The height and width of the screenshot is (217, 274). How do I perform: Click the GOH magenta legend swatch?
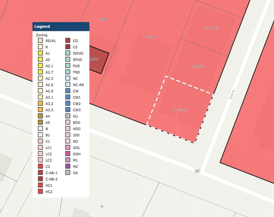pos(68,154)
